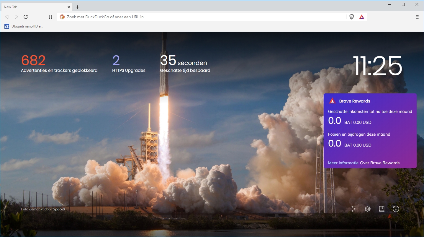Open the Ubiquiti nanoHD bookmark
Image resolution: width=424 pixels, height=237 pixels.
point(24,26)
